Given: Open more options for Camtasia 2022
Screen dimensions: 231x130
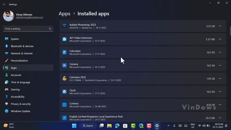Looking at the screenshot, I should [220, 79].
